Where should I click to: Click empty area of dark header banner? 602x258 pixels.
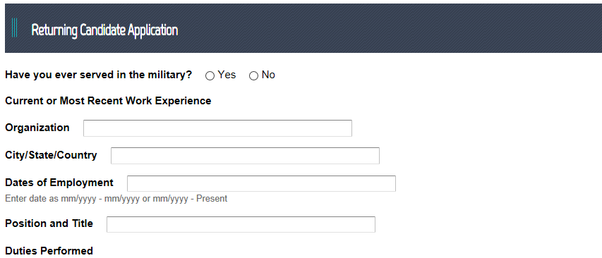point(384,28)
